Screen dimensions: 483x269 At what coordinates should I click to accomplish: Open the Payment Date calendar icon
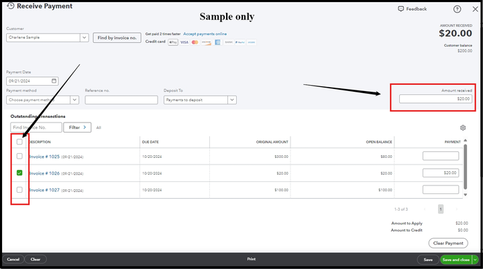pos(54,81)
